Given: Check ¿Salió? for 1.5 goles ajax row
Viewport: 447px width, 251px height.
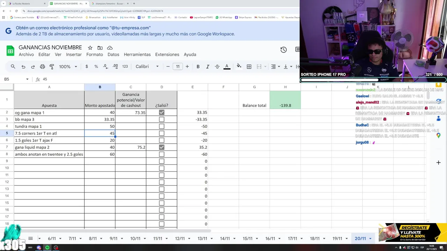Looking at the screenshot, I should click(x=161, y=140).
